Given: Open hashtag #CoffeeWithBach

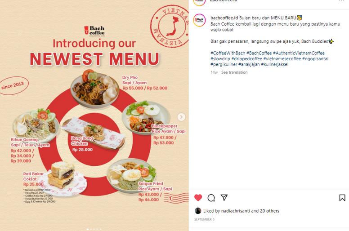Looking at the screenshot, I should [228, 53].
